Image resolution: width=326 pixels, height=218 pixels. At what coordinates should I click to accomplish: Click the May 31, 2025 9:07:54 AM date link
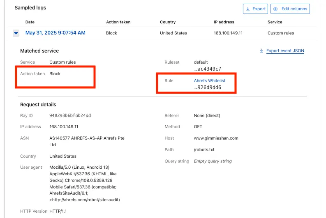pos(55,33)
